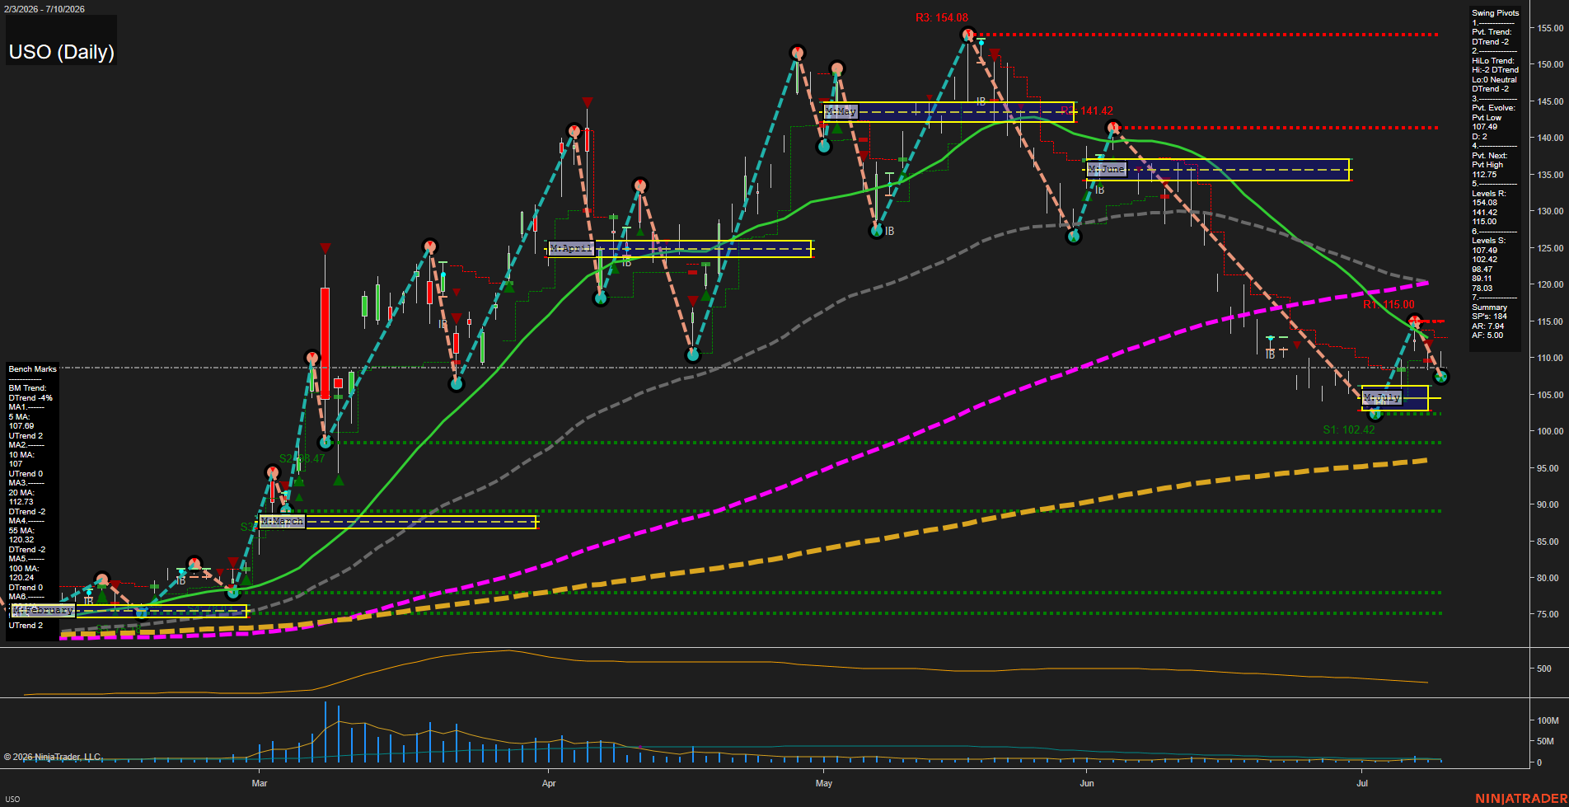This screenshot has height=807, width=1569.
Task: Click the Swing Pivots panel heading
Action: (x=1496, y=13)
